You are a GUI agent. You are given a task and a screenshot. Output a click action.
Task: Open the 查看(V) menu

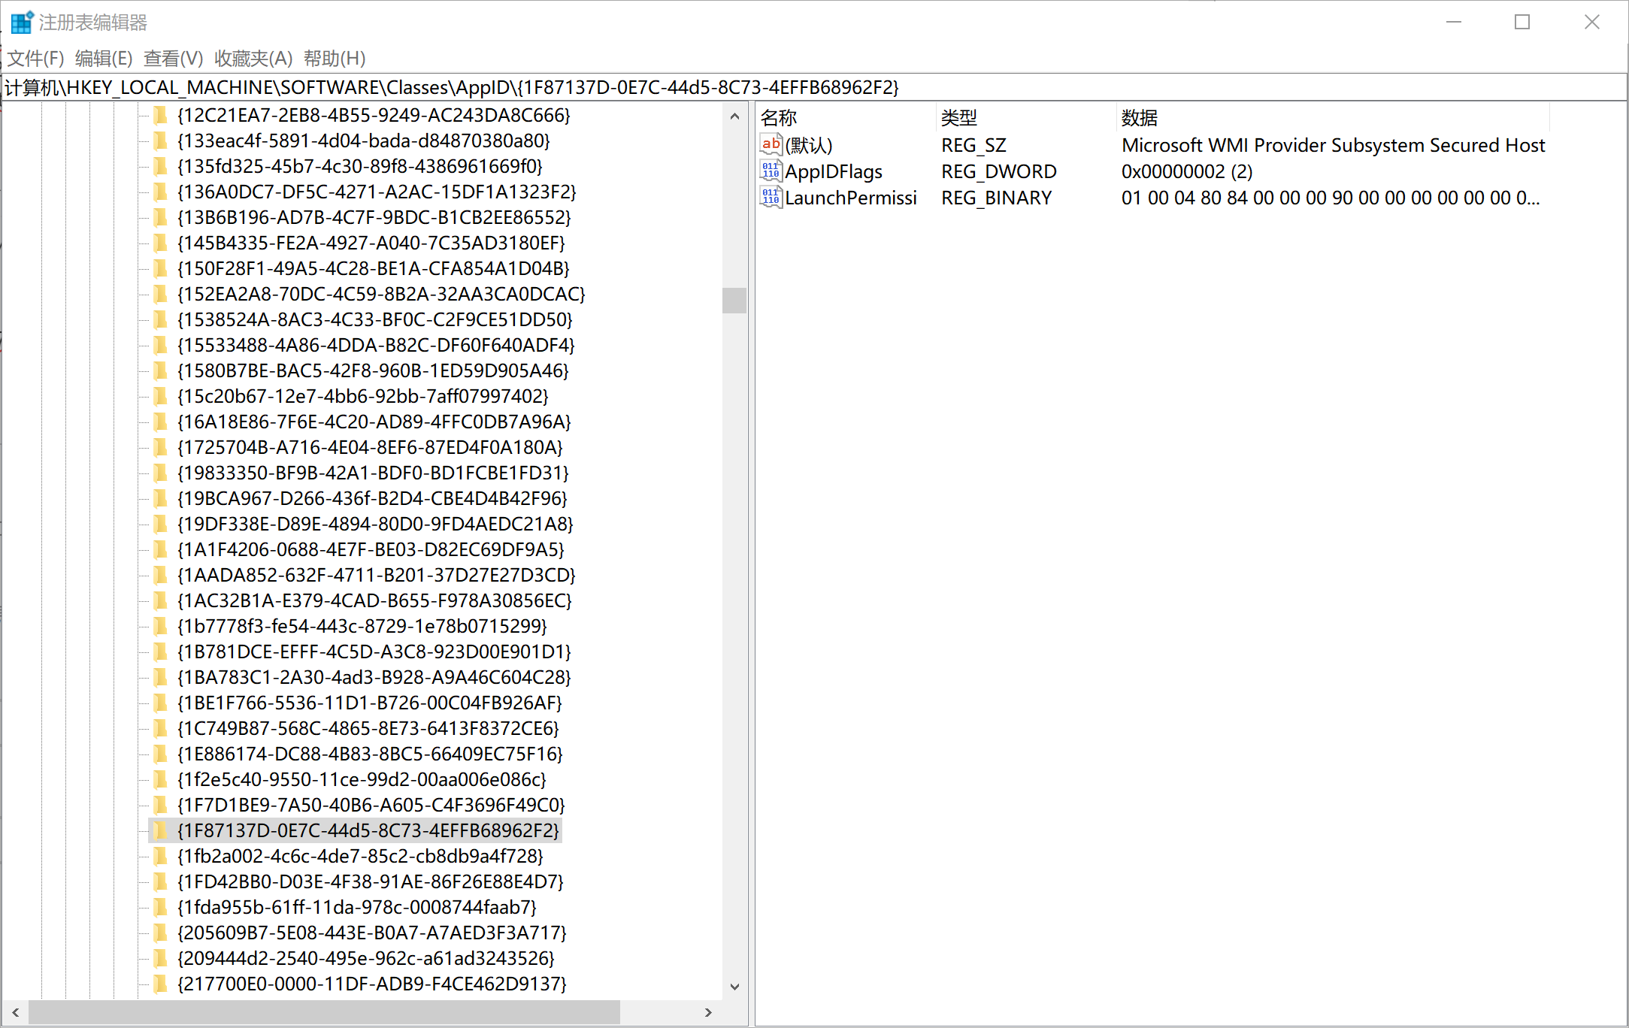(x=173, y=58)
